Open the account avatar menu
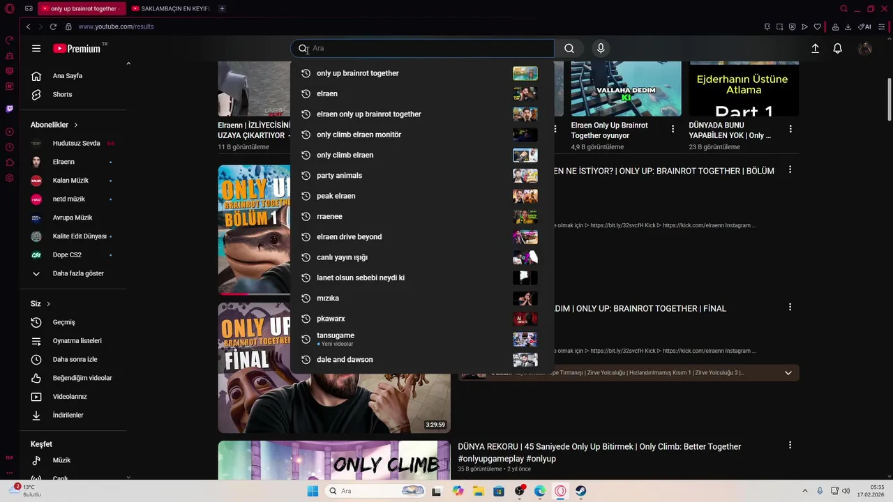The image size is (893, 502). pos(865,48)
